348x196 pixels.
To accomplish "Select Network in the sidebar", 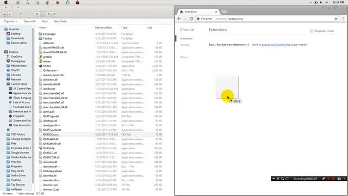I will tap(16, 79).
